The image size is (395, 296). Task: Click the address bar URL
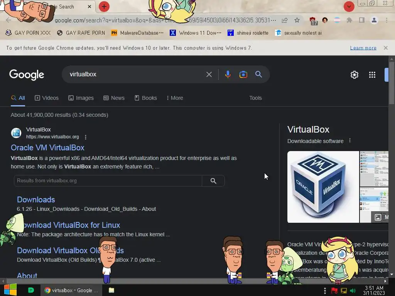[165, 20]
